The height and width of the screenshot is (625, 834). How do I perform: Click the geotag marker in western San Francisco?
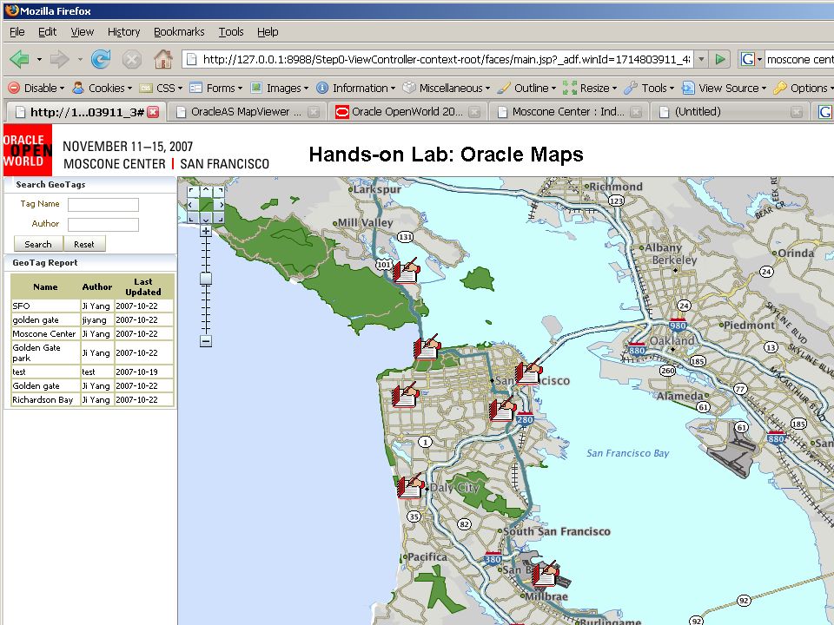tap(406, 394)
